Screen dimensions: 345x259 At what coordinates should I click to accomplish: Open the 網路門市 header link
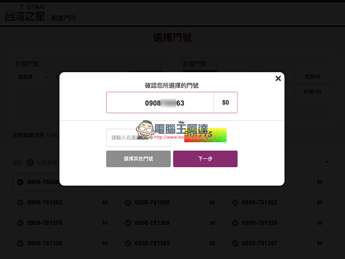click(x=63, y=19)
